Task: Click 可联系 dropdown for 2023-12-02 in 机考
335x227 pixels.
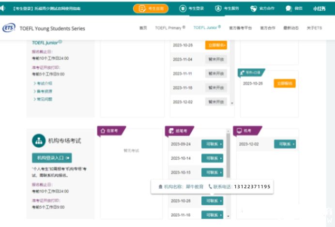Action: point(285,144)
